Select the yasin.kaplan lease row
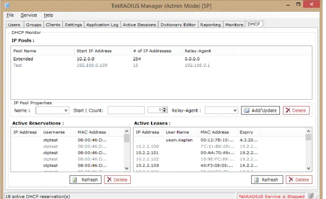 [x=220, y=140]
